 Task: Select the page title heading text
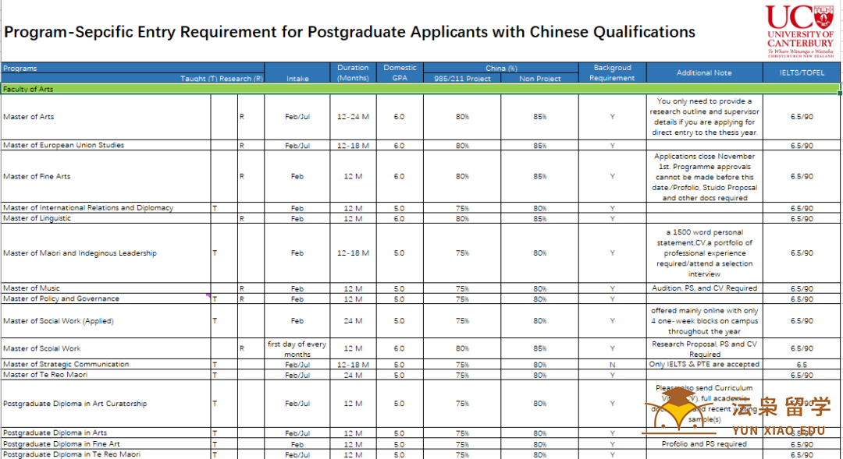click(350, 32)
